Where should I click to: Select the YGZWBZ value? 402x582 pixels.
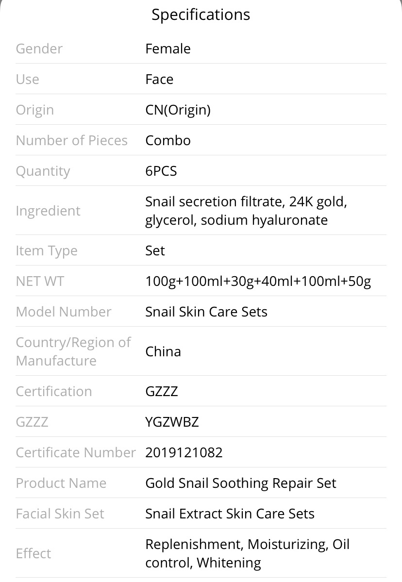coord(172,422)
